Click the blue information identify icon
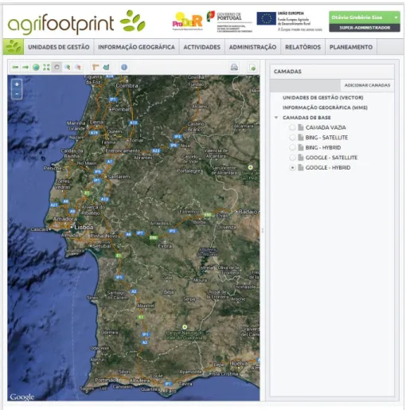Image resolution: width=406 pixels, height=410 pixels. pyautogui.click(x=124, y=68)
